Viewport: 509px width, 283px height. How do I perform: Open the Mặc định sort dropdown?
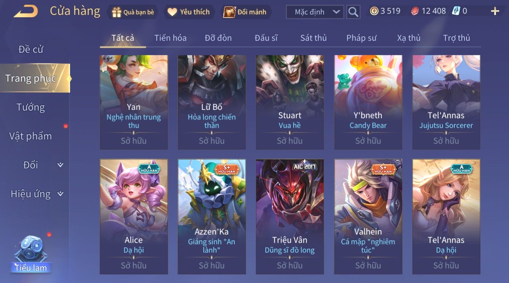click(315, 12)
